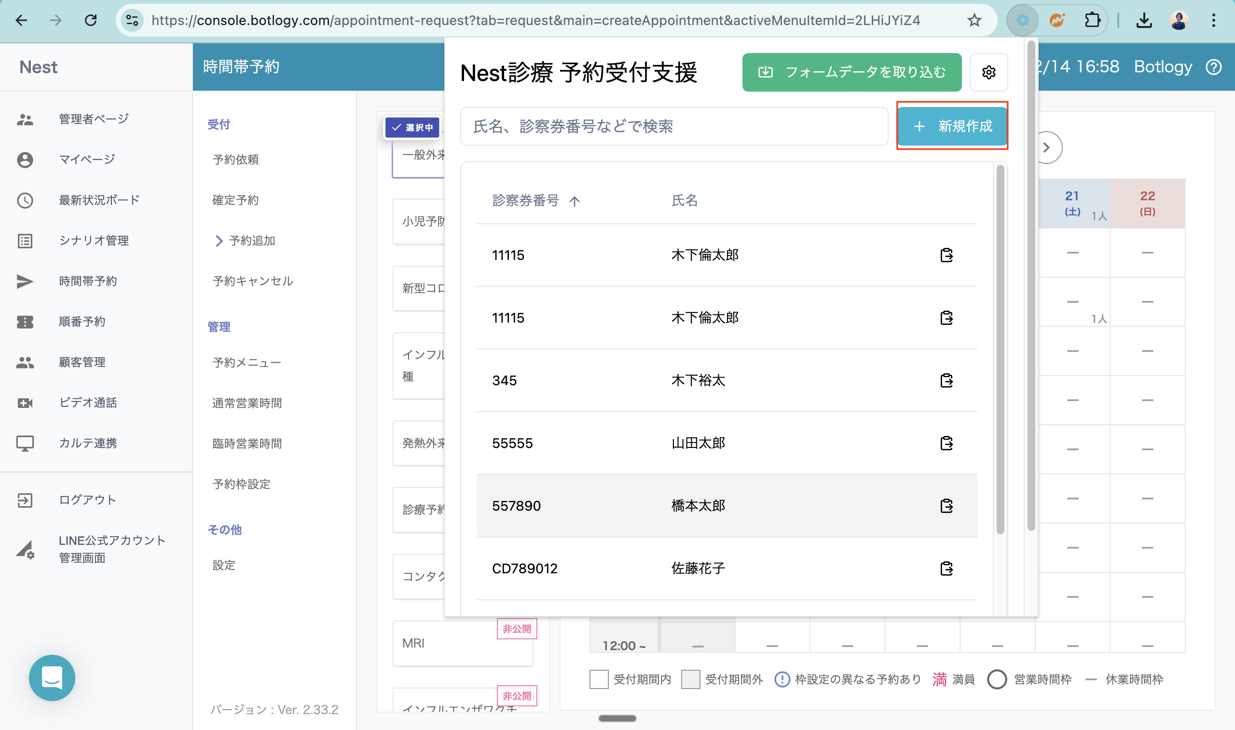Open the browser downloads icon
The height and width of the screenshot is (730, 1235).
pyautogui.click(x=1144, y=20)
